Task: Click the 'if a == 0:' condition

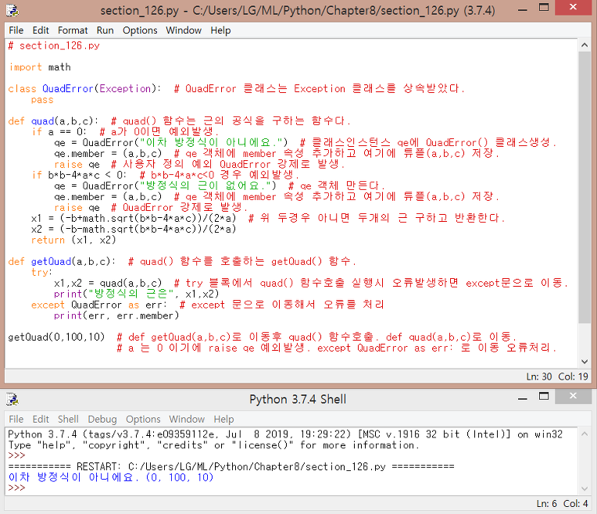Action: pyautogui.click(x=59, y=132)
